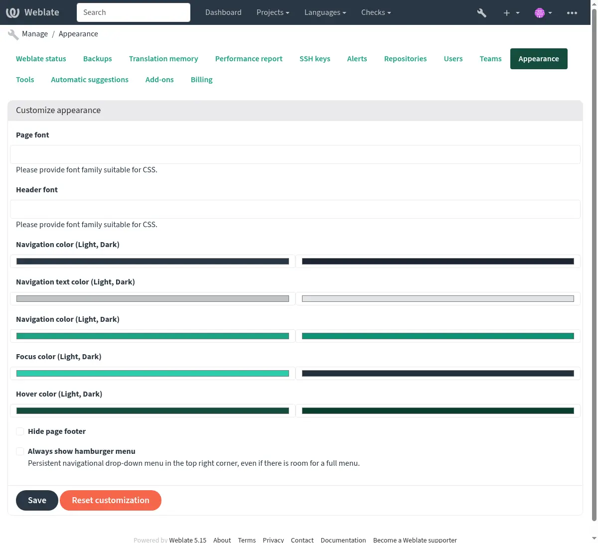Open the Contact footer link

click(x=302, y=540)
